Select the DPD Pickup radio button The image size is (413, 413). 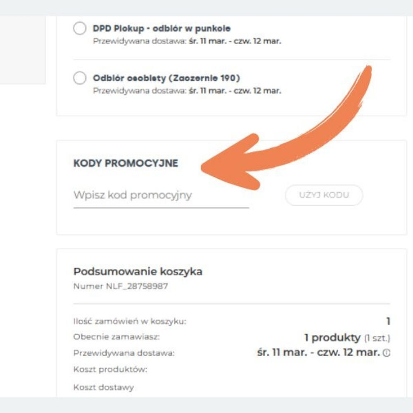(x=79, y=29)
